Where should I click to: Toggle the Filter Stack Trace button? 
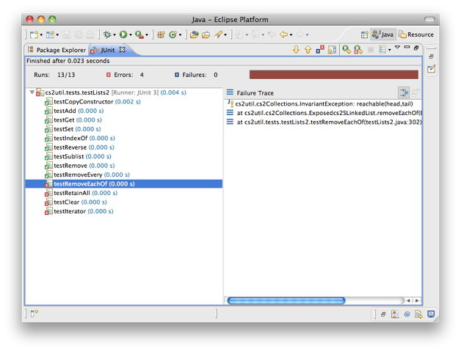pyautogui.click(x=403, y=92)
